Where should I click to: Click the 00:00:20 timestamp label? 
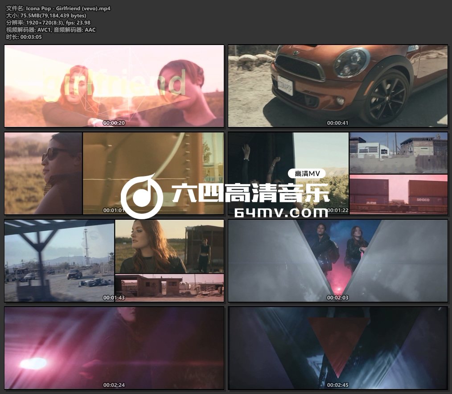tap(114, 123)
